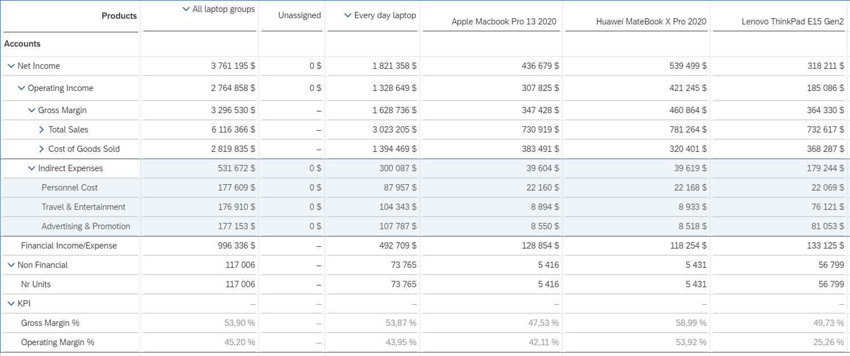The height and width of the screenshot is (356, 850).
Task: Collapse the Net Income row
Action: [11, 66]
